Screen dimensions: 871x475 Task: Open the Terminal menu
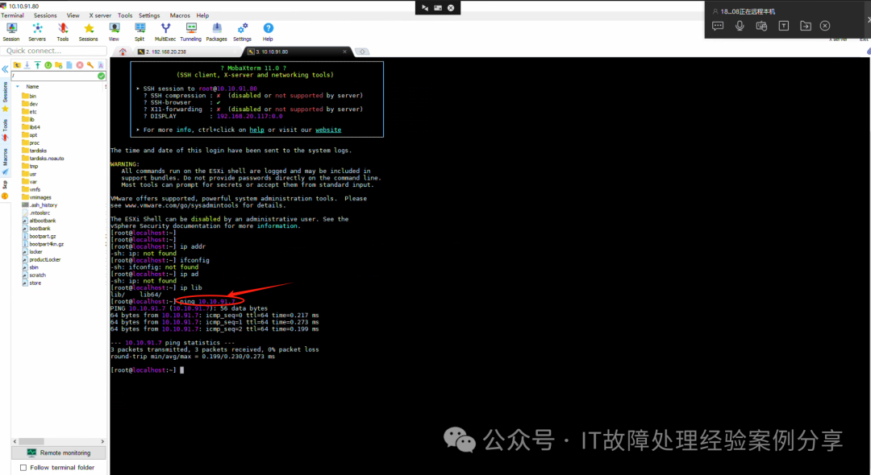point(12,15)
